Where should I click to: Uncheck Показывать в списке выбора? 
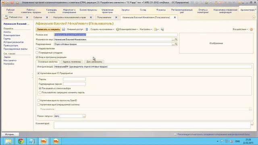40,88
